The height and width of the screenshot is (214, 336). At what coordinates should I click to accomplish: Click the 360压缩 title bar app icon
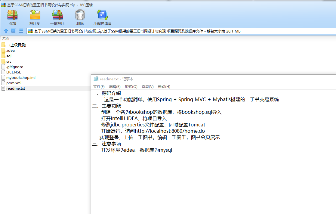click(3, 5)
